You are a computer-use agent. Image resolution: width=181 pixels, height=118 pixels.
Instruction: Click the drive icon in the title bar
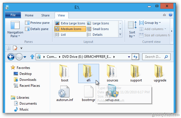[7, 7]
